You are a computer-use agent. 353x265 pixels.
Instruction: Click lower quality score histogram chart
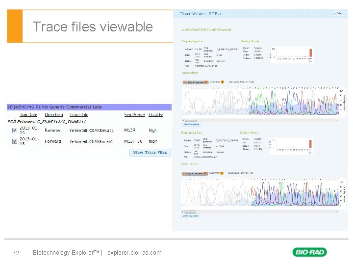click(x=291, y=146)
